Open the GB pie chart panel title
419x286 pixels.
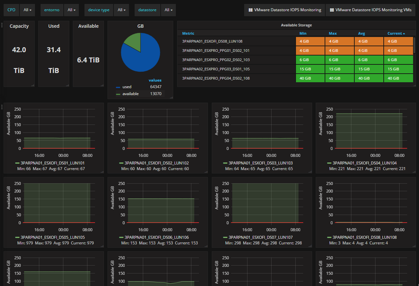click(x=141, y=26)
